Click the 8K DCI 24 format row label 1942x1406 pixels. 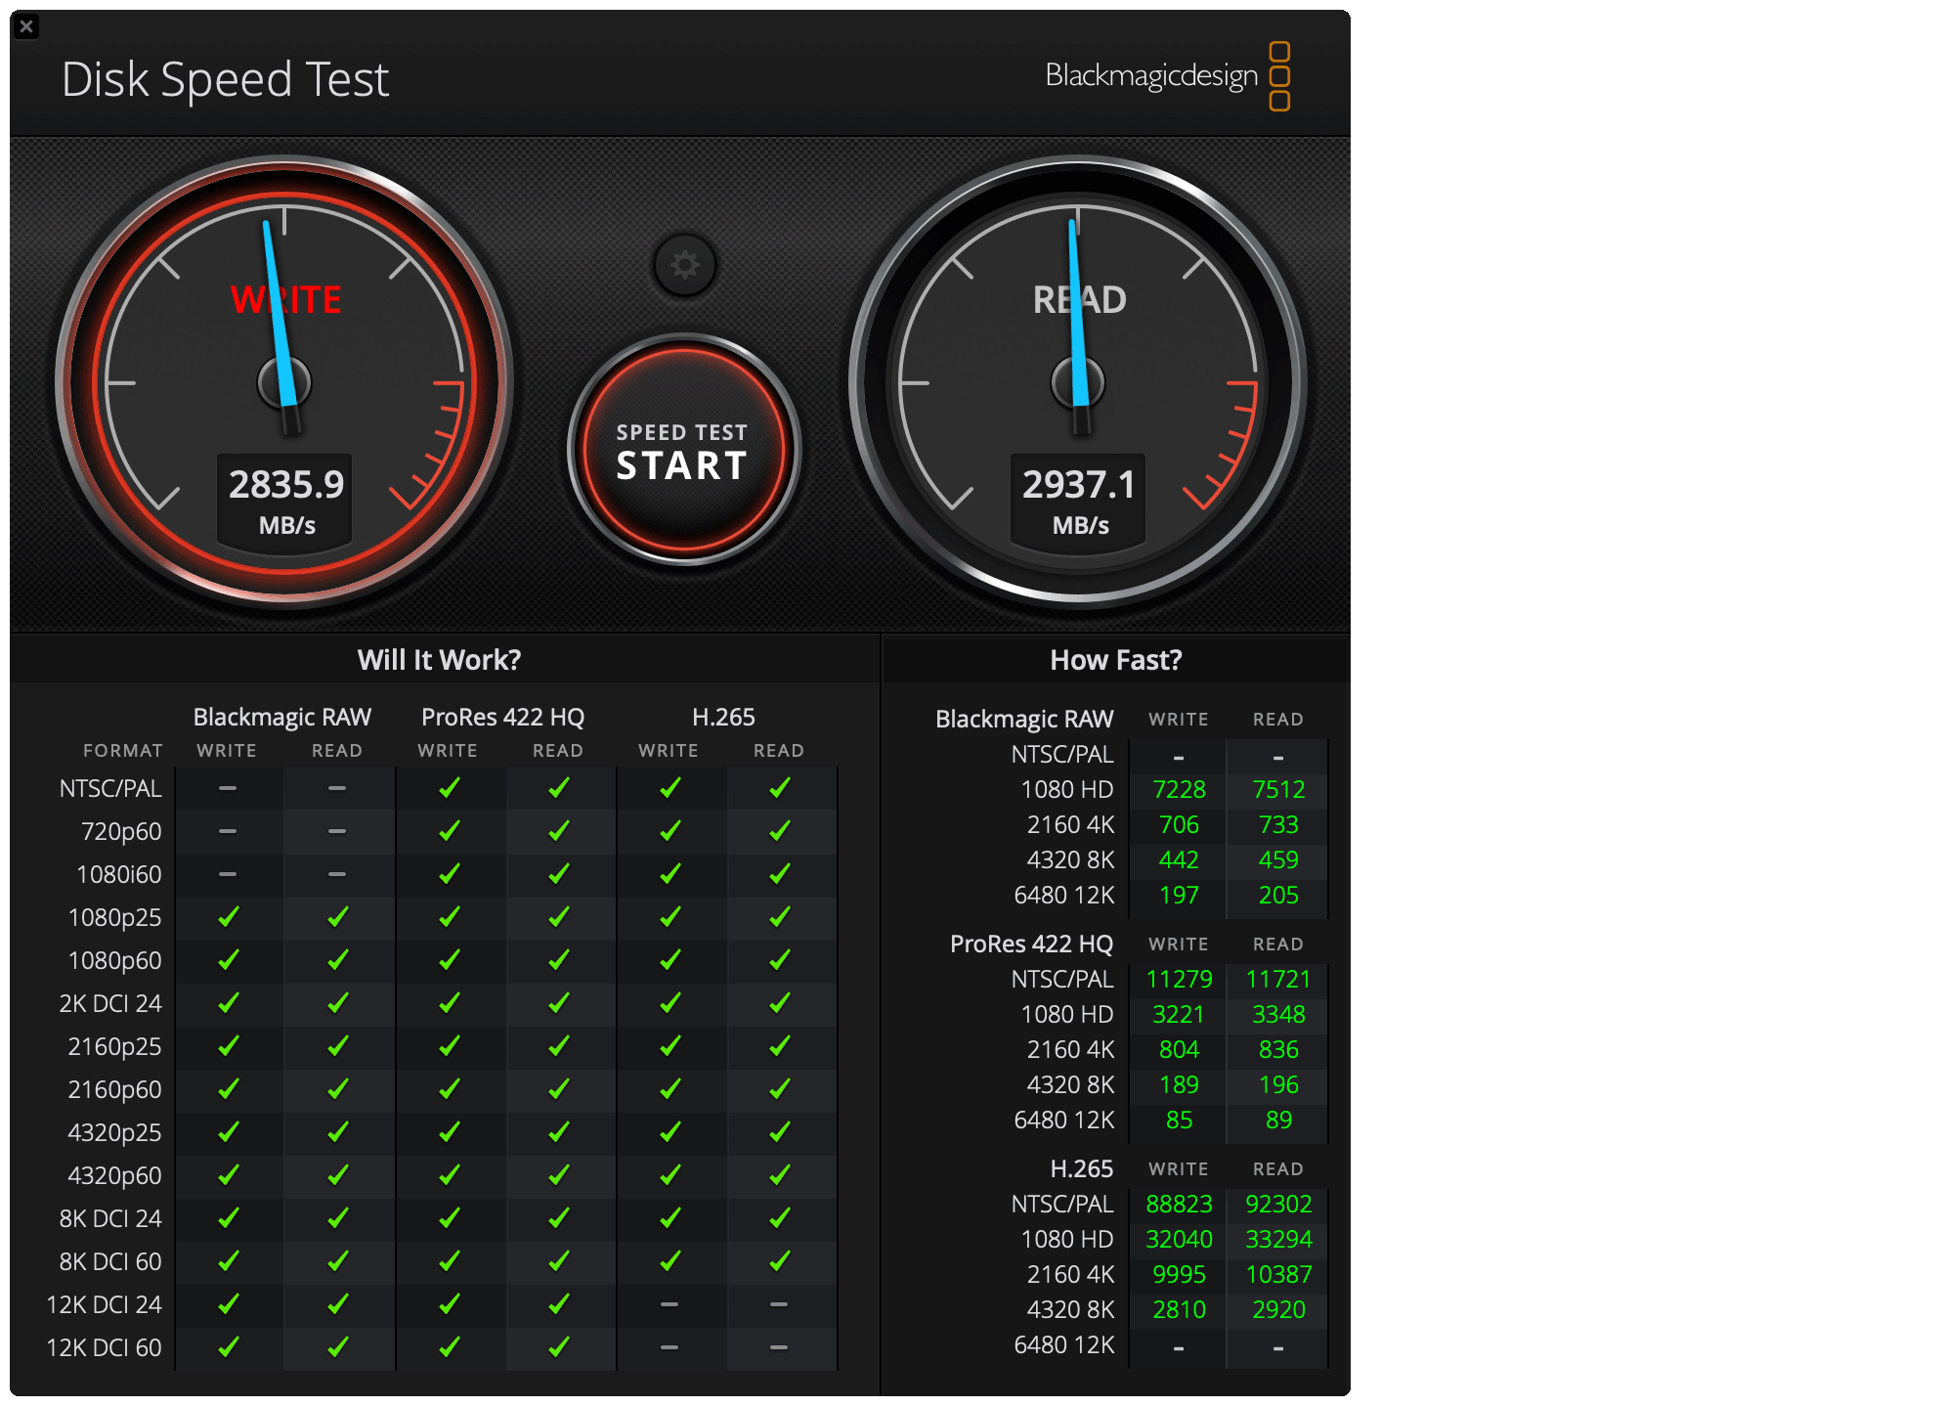click(110, 1219)
